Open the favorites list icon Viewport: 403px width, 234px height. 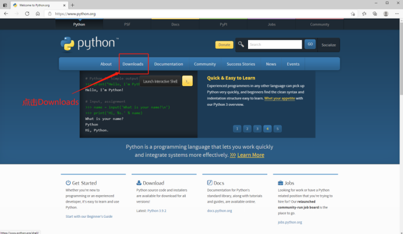364,14
